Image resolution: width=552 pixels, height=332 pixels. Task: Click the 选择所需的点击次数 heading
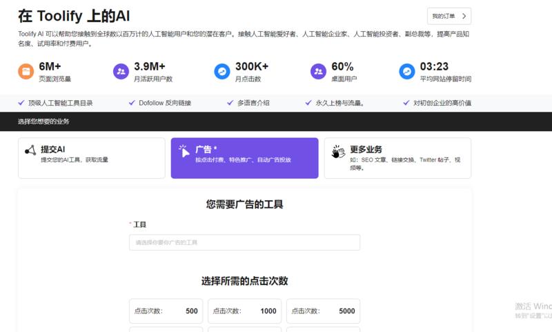click(x=245, y=281)
